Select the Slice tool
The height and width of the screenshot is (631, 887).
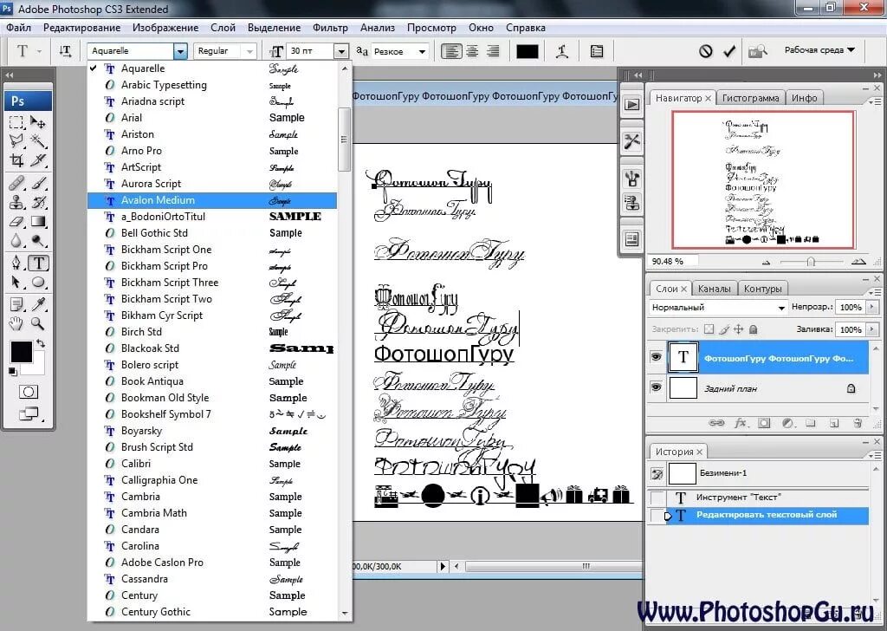click(38, 160)
